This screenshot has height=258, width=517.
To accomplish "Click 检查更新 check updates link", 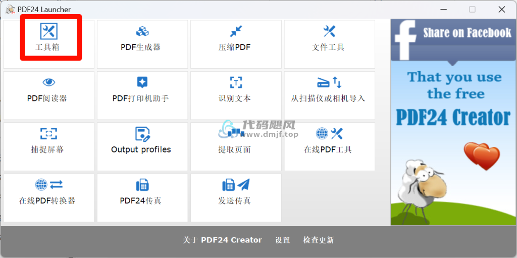I will [x=319, y=240].
